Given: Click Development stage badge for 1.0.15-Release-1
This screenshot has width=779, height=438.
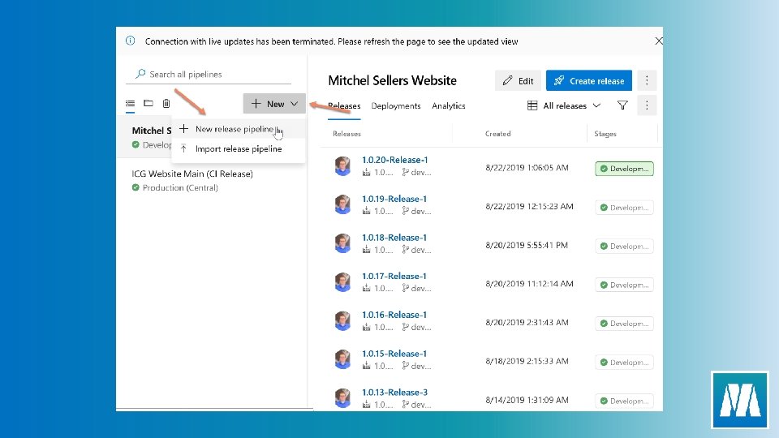Looking at the screenshot, I should (624, 363).
